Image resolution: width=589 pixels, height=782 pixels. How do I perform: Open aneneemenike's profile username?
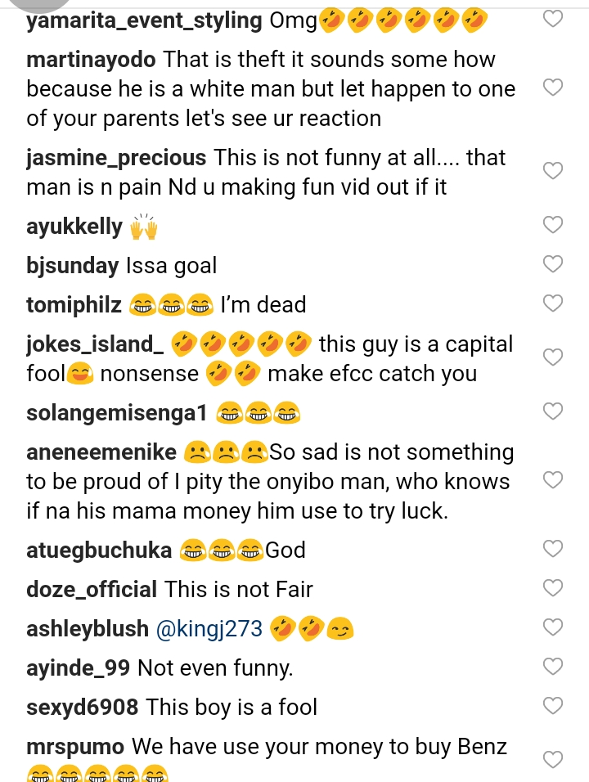(101, 452)
